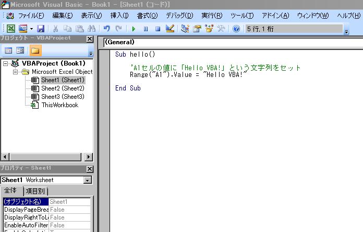Click the Help question mark icon
363x232 pixels.
pos(236,29)
